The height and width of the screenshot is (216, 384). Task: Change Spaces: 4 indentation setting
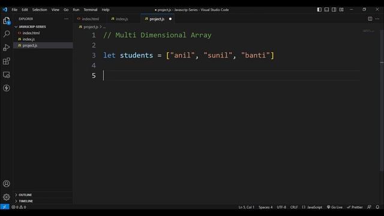pos(265,207)
